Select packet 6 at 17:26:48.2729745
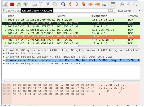Screen dimensions: 152x107 coord(71,26)
